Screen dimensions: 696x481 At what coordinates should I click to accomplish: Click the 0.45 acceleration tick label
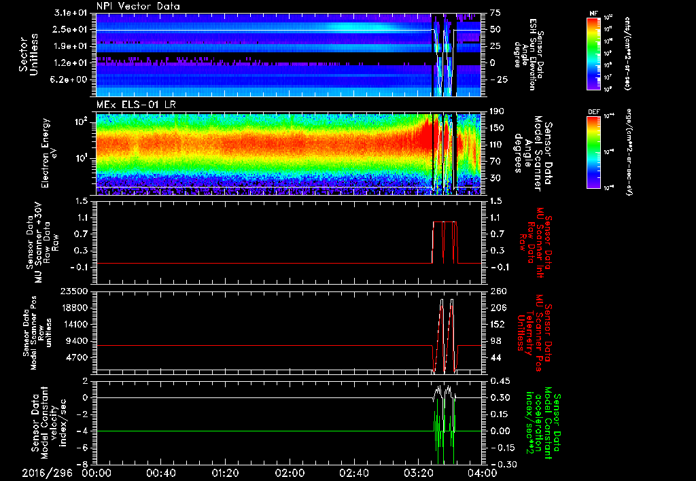pos(500,381)
